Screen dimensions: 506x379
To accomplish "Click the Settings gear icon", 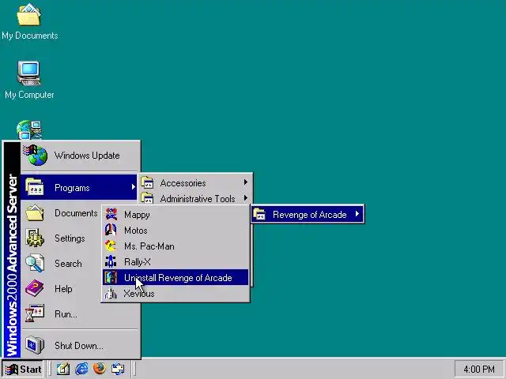I will [x=35, y=238].
